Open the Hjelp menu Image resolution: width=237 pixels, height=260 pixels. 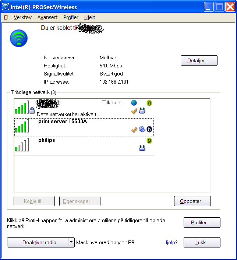coord(90,17)
